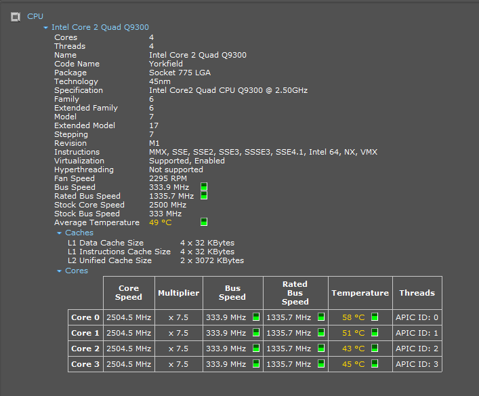Viewport: 479px width, 396px height.
Task: Click the green graph icon beside Rated Bus Speed 1335.7 MHz
Action: (204, 195)
